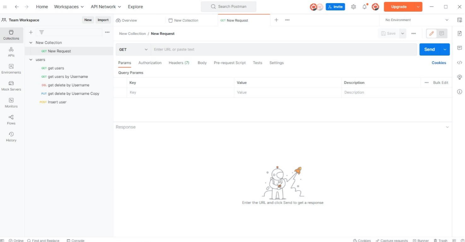Screen dimensions: 465x242
Task: Click the Import button
Action: 103,20
